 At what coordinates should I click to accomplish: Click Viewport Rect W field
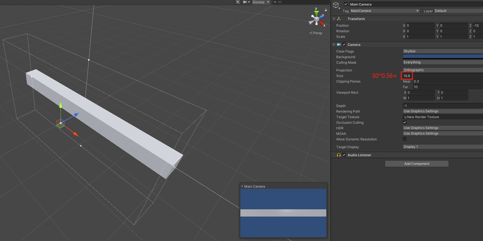tap(421, 98)
